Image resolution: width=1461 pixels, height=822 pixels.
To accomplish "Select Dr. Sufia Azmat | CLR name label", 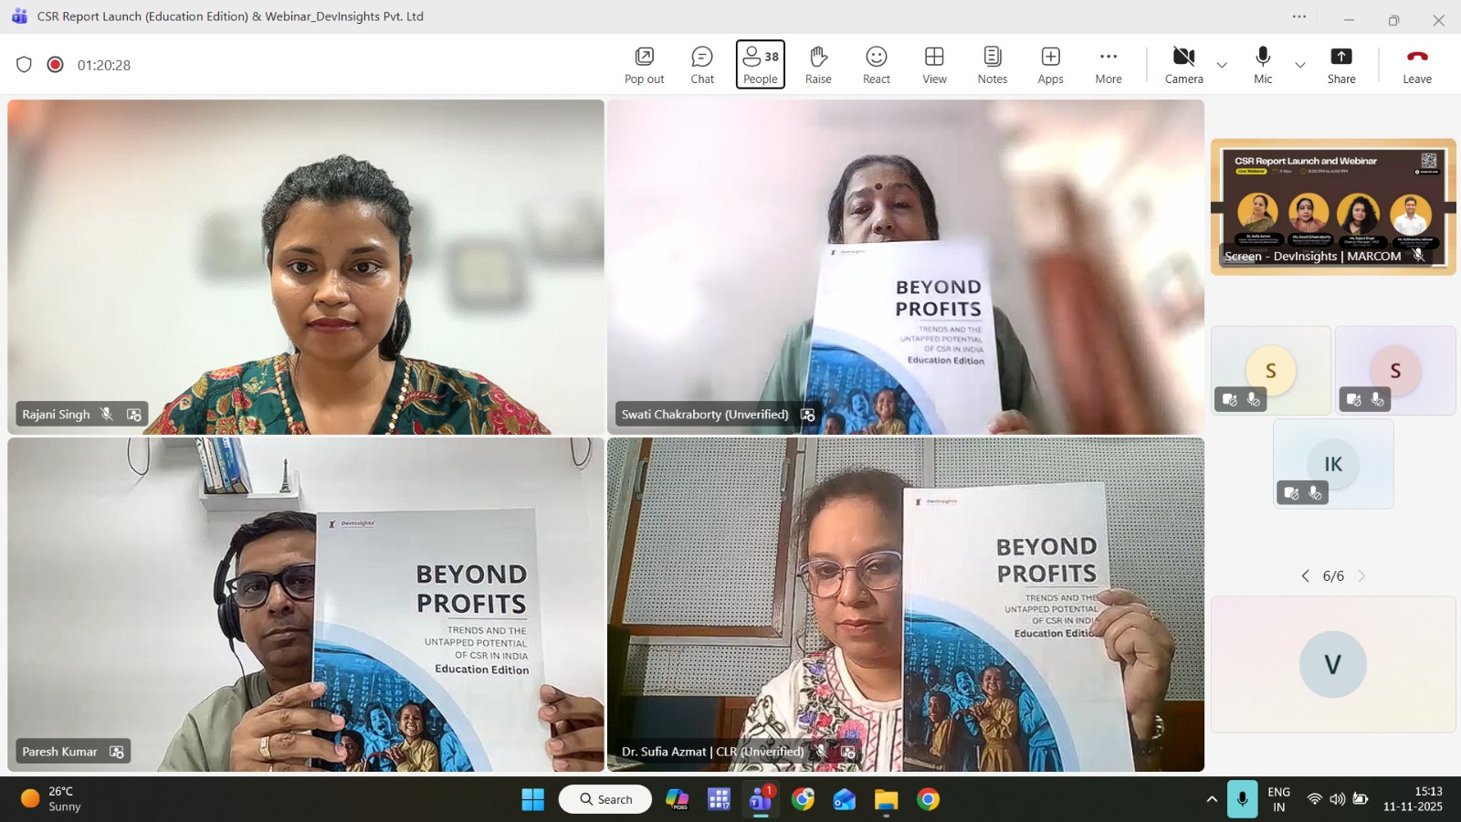I will click(713, 752).
